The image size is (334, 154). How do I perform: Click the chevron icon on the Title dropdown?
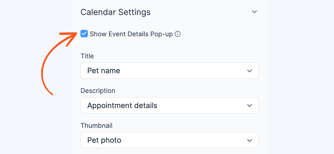point(249,71)
